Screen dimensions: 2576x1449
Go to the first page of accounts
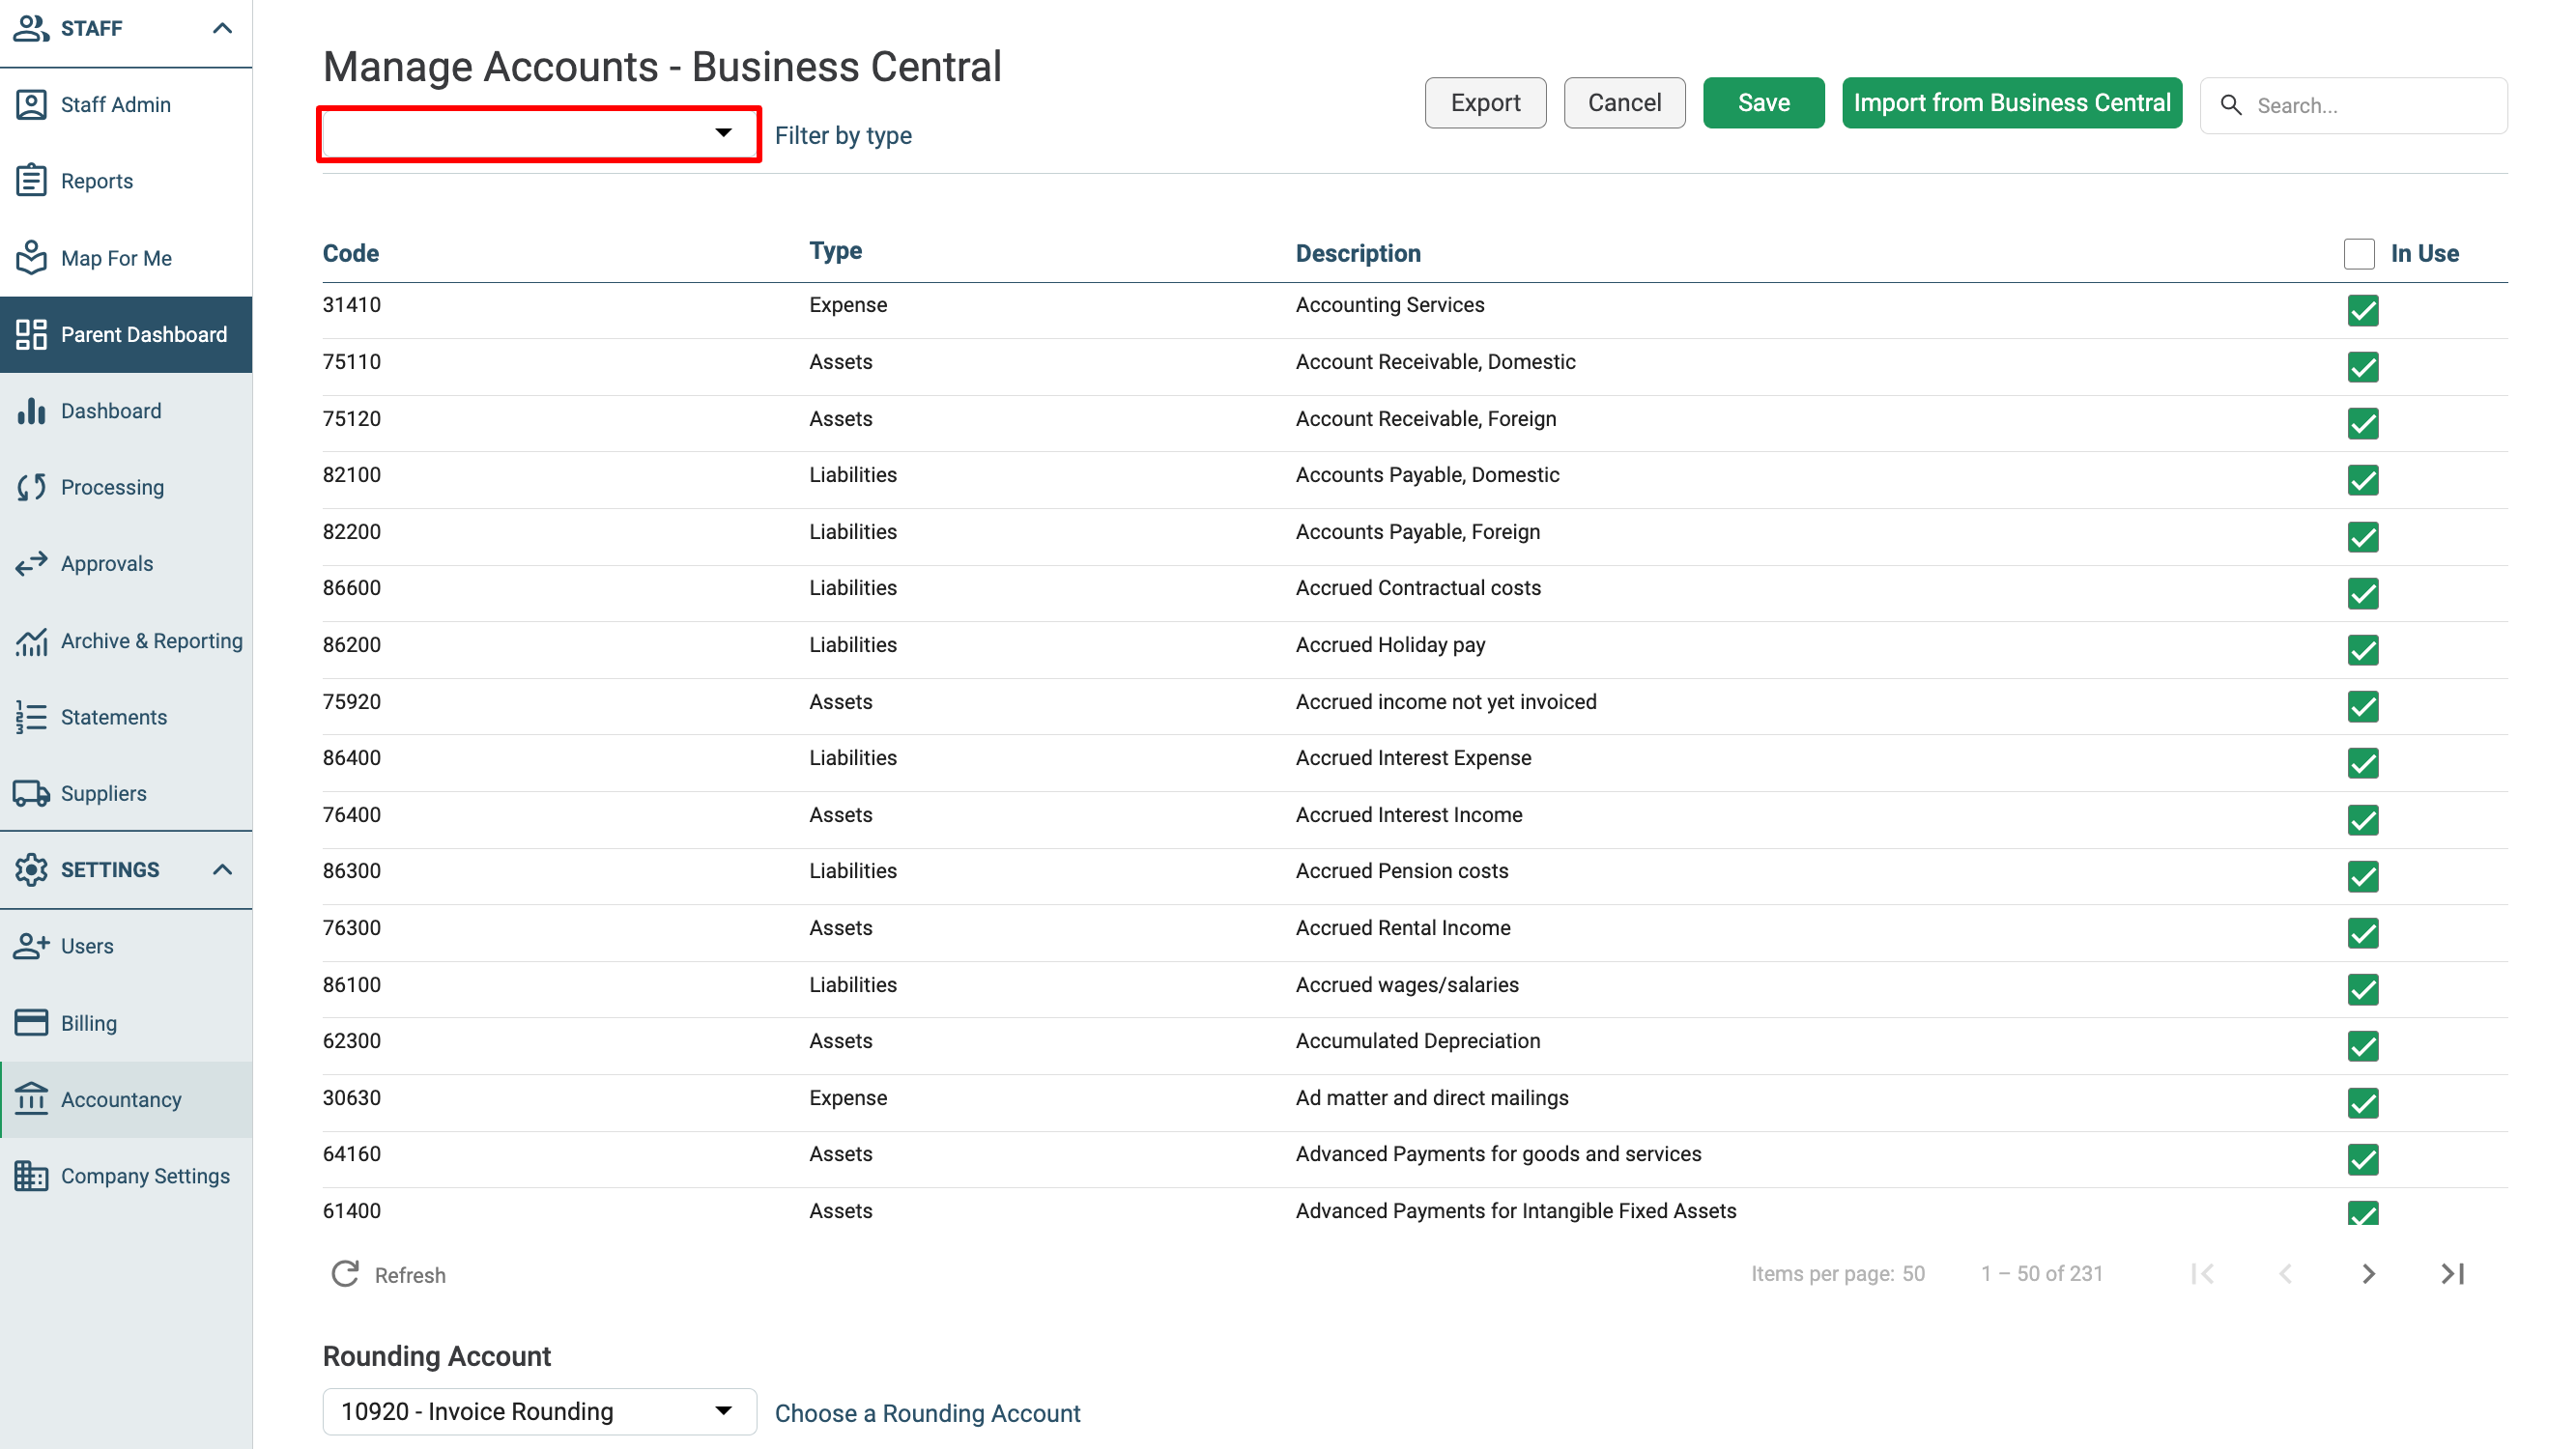(x=2202, y=1274)
